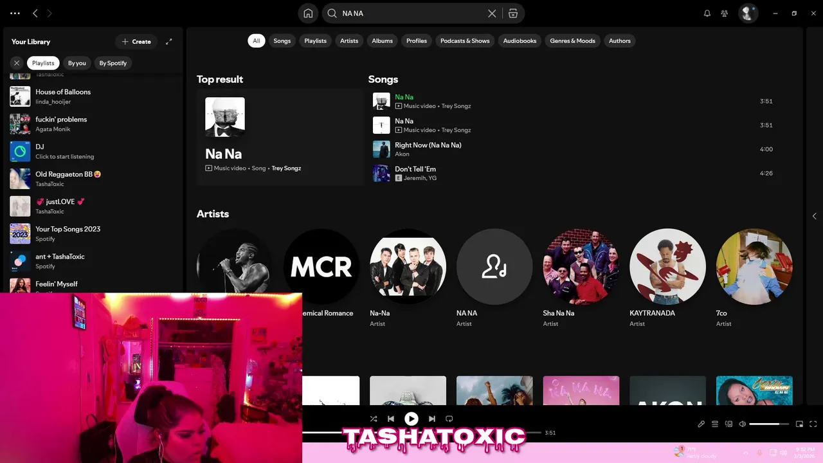
Task: Toggle the library Playlists chip
Action: 43,63
